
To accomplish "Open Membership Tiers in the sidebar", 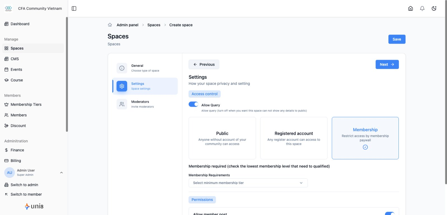I will click(x=26, y=104).
